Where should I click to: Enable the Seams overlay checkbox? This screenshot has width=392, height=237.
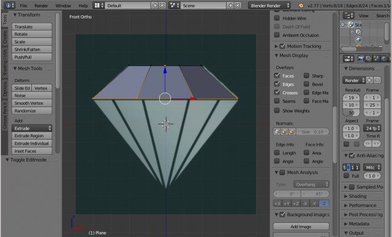[277, 101]
